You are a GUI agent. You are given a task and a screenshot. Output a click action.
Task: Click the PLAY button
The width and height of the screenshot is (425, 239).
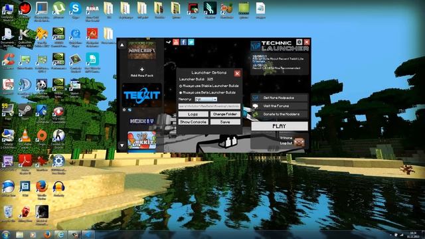[280, 126]
